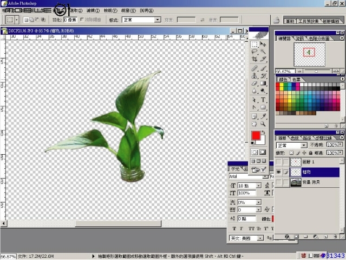346x260 pixels.
Task: Hide the 植物 layer with eye icon
Action: [279, 172]
